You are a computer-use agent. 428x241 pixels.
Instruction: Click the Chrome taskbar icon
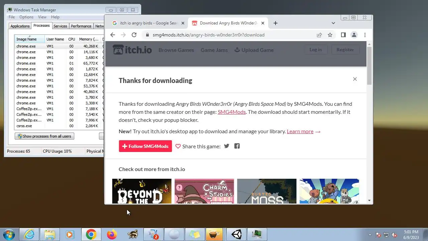[91, 234]
